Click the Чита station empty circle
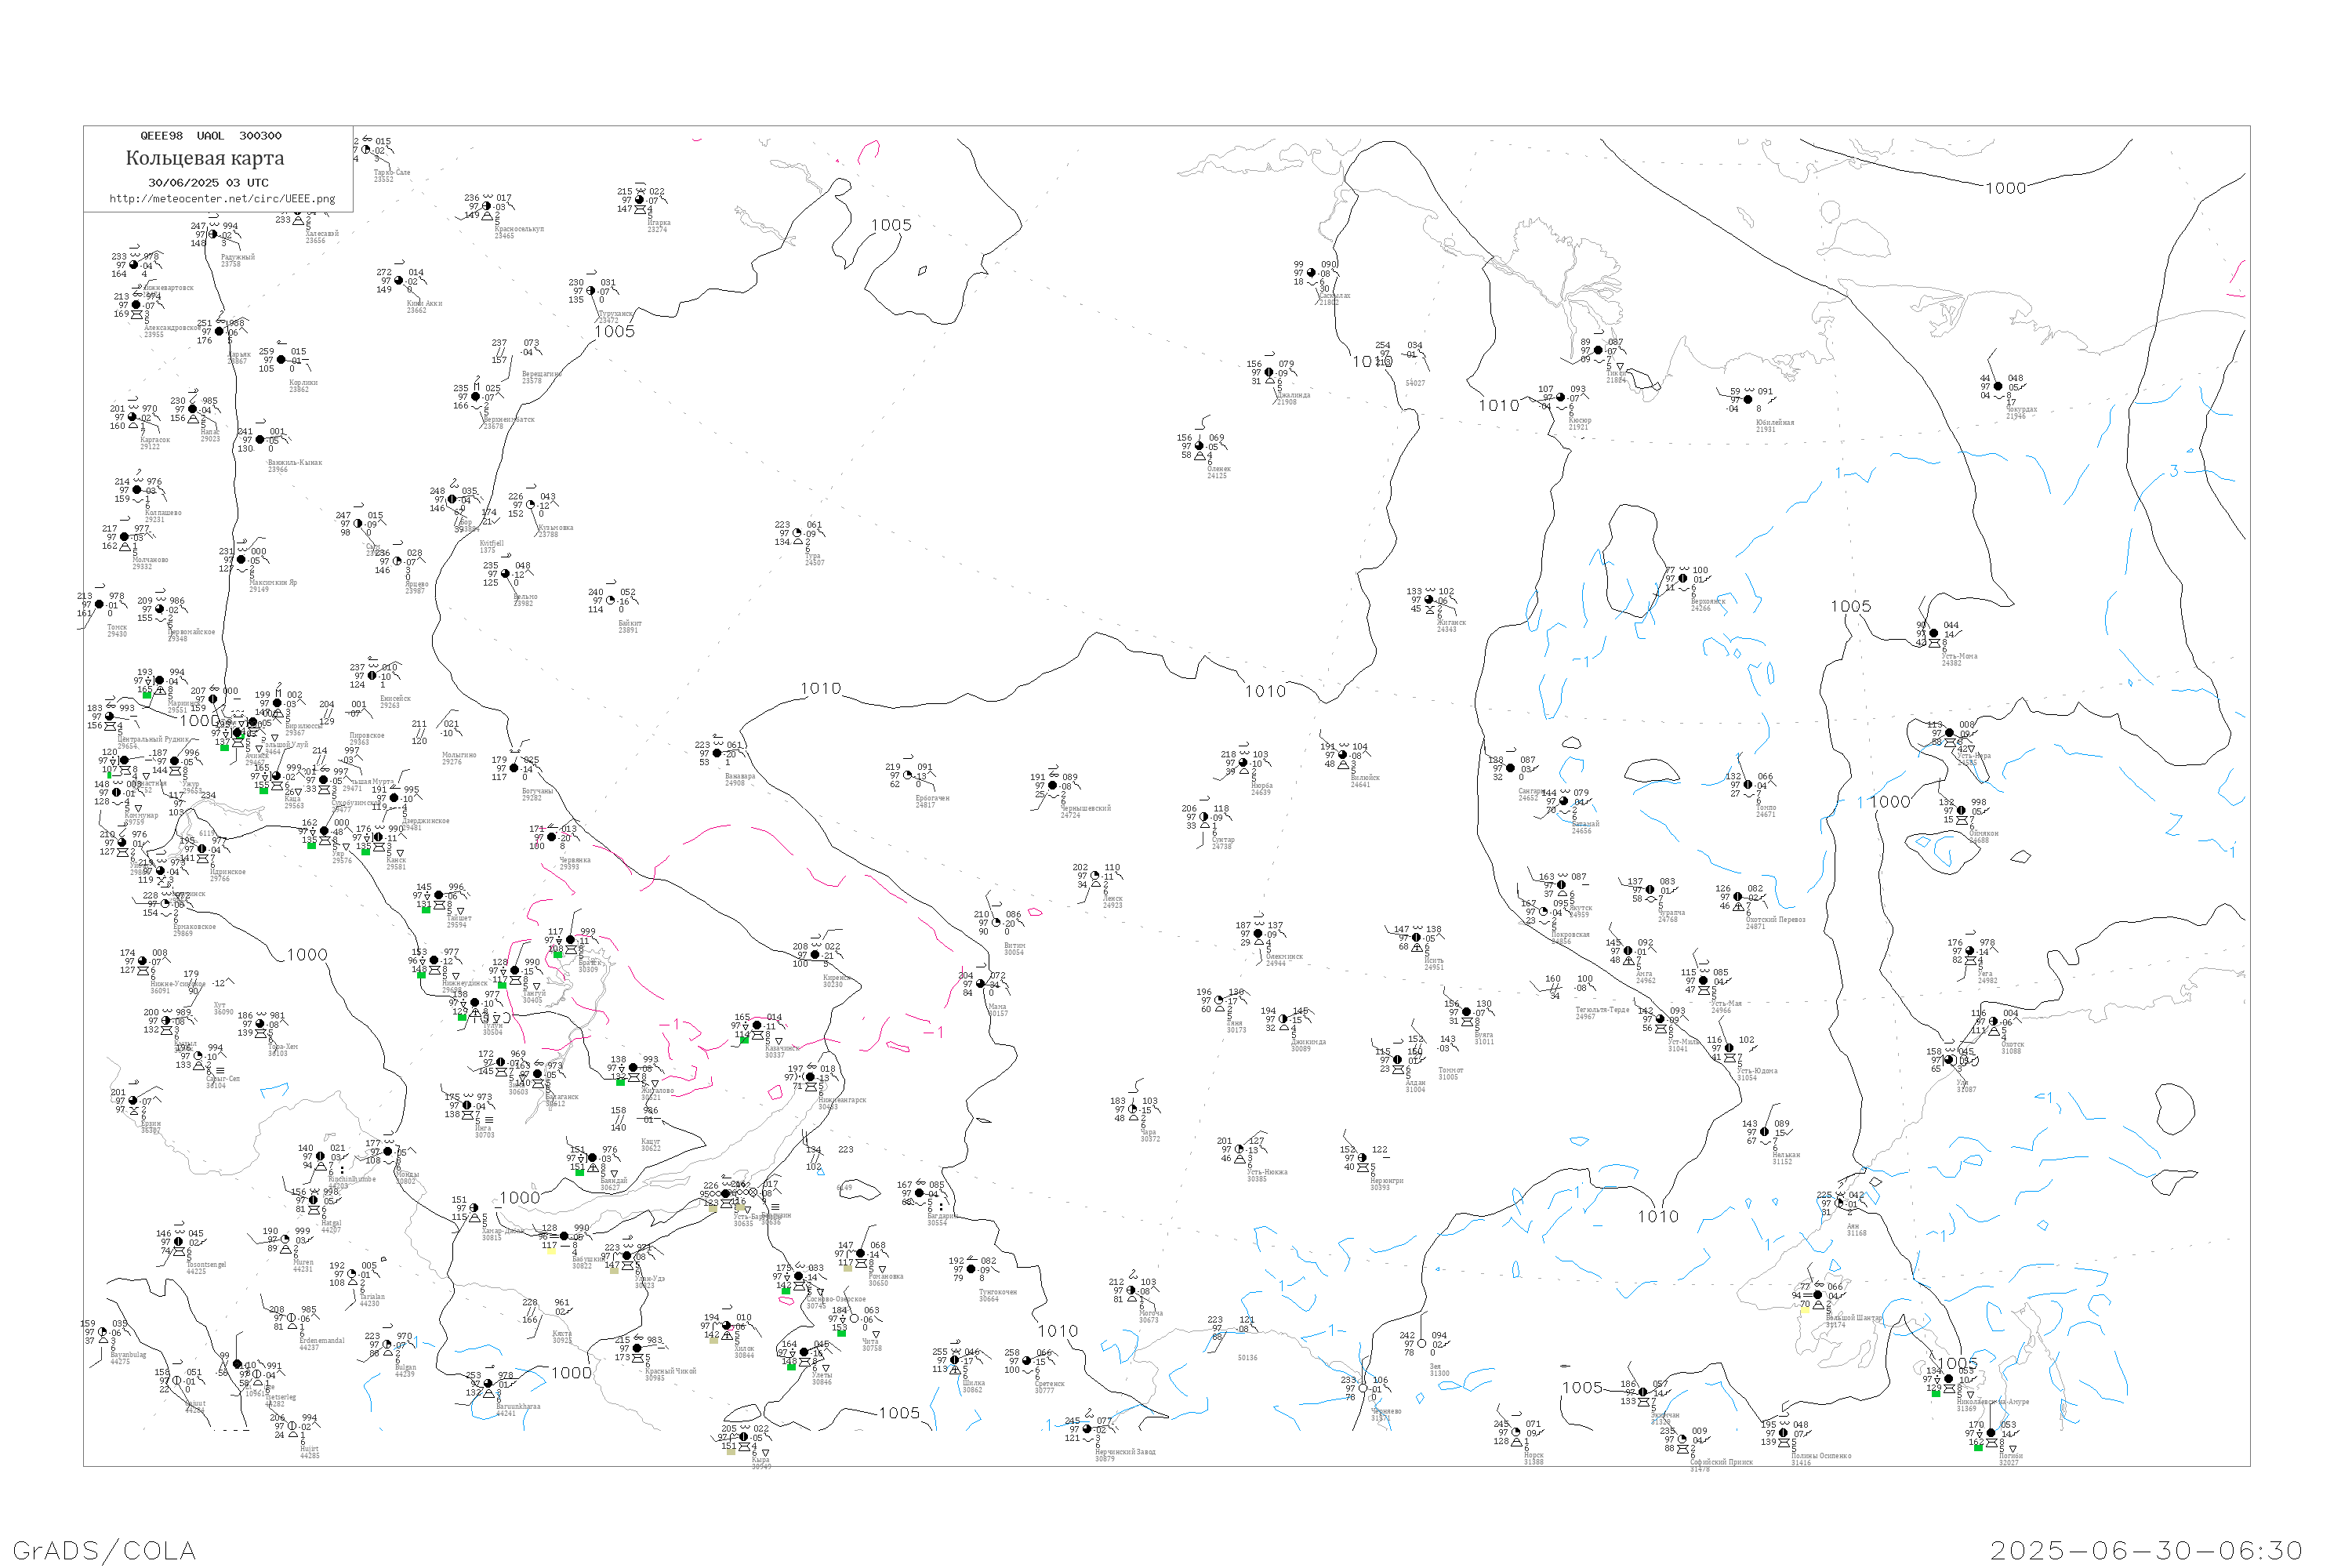Image resolution: width=2352 pixels, height=1568 pixels. [854, 1319]
